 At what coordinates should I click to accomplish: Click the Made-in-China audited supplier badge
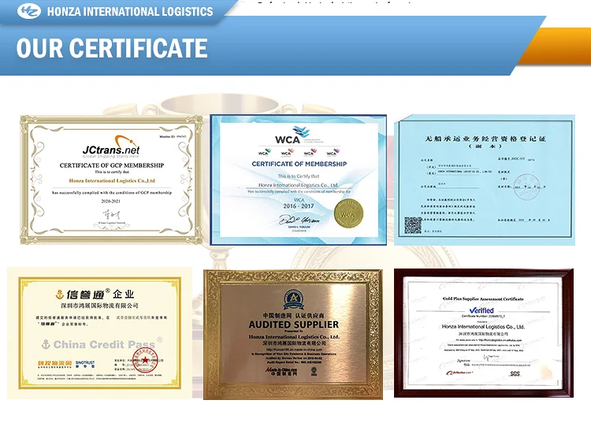pos(294,301)
